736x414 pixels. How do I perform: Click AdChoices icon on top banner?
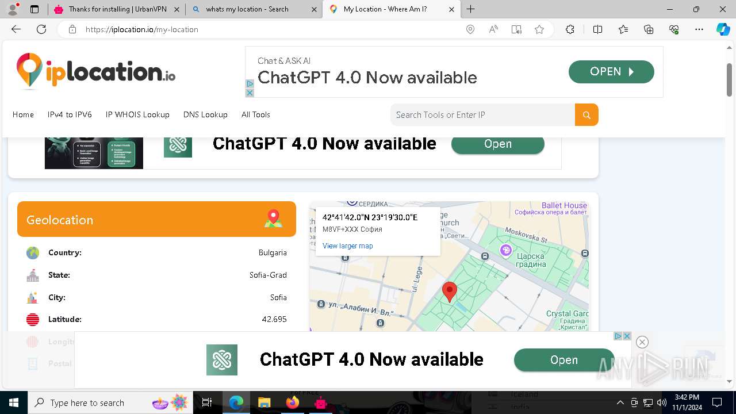coord(250,84)
